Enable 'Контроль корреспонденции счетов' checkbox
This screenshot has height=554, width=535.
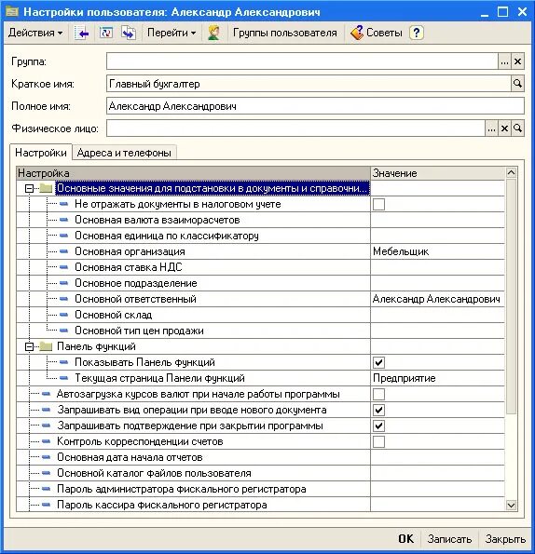tap(378, 441)
